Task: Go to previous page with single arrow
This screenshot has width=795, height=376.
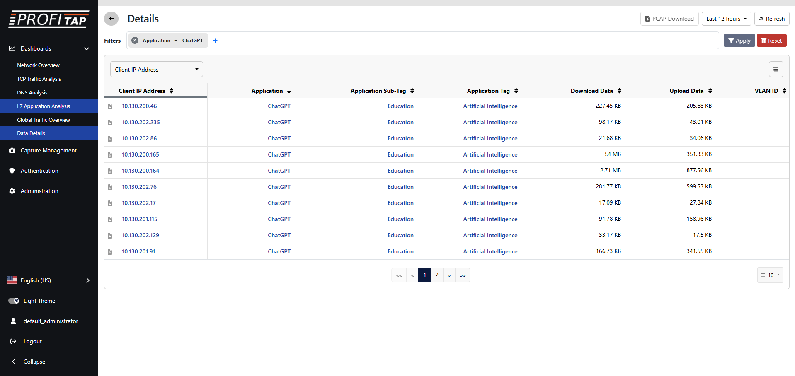Action: (412, 275)
